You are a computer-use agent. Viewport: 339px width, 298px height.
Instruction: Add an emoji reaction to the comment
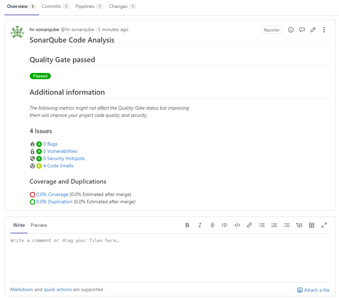[x=291, y=30]
